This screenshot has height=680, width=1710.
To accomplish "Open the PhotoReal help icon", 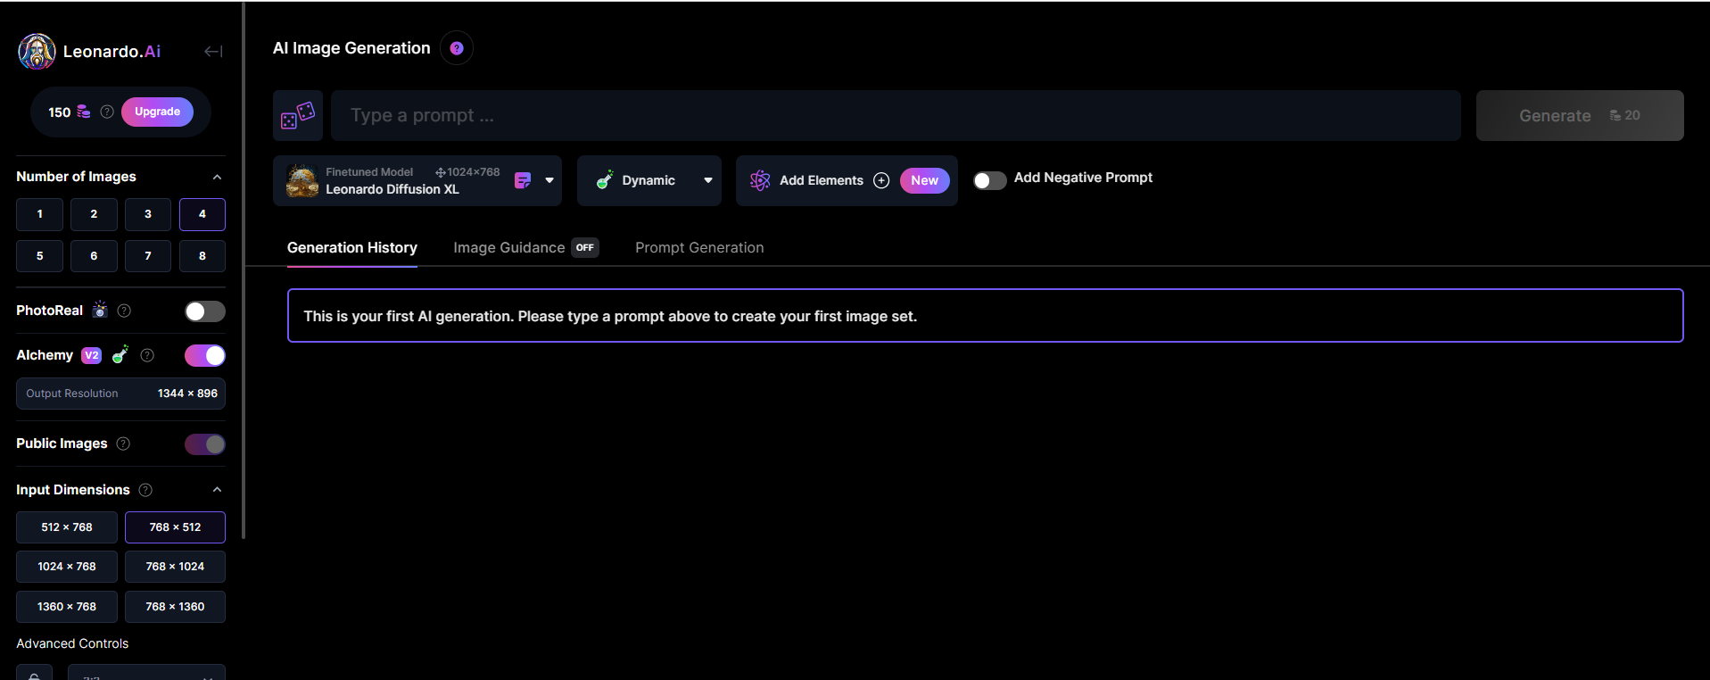I will click(124, 311).
